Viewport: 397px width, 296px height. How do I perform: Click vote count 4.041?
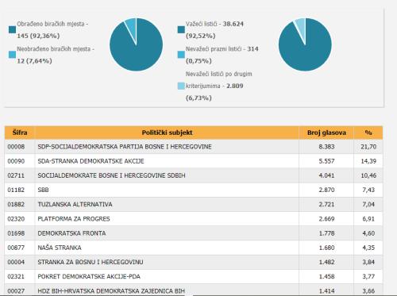(x=326, y=175)
